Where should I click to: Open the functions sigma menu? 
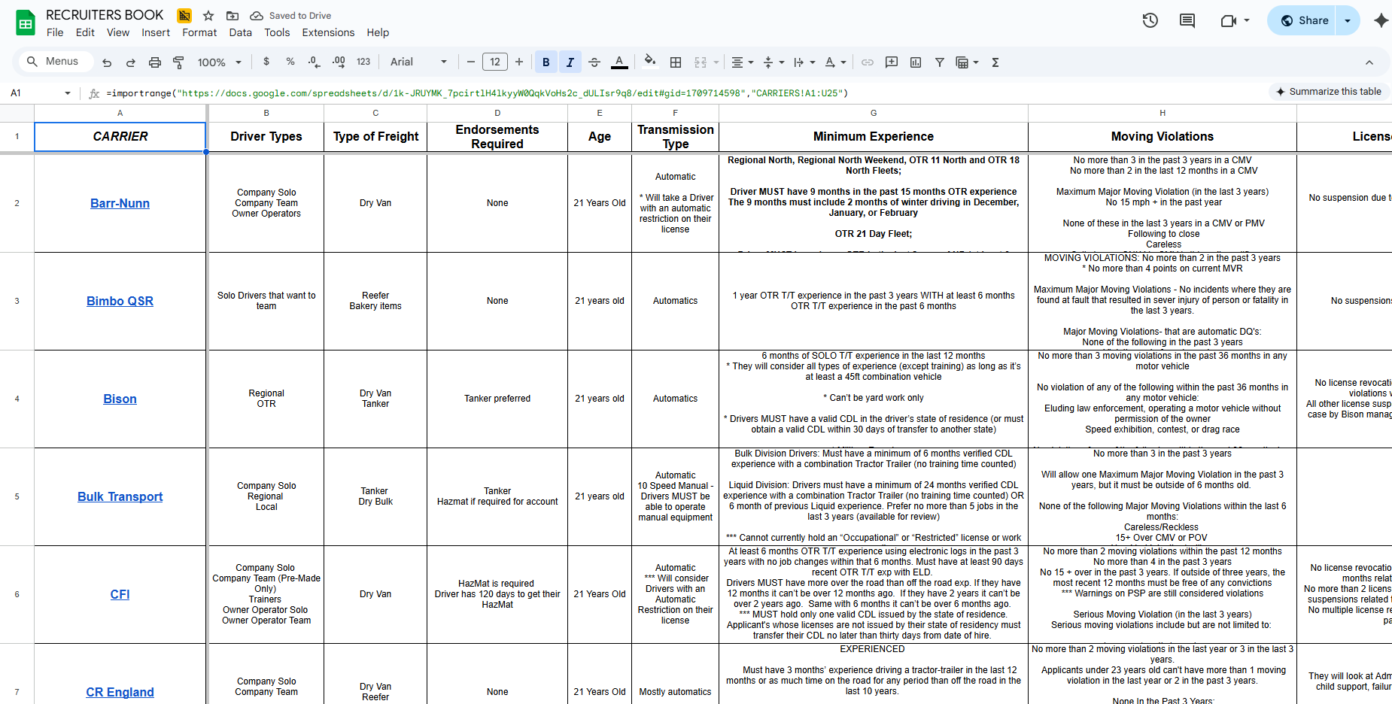click(995, 62)
